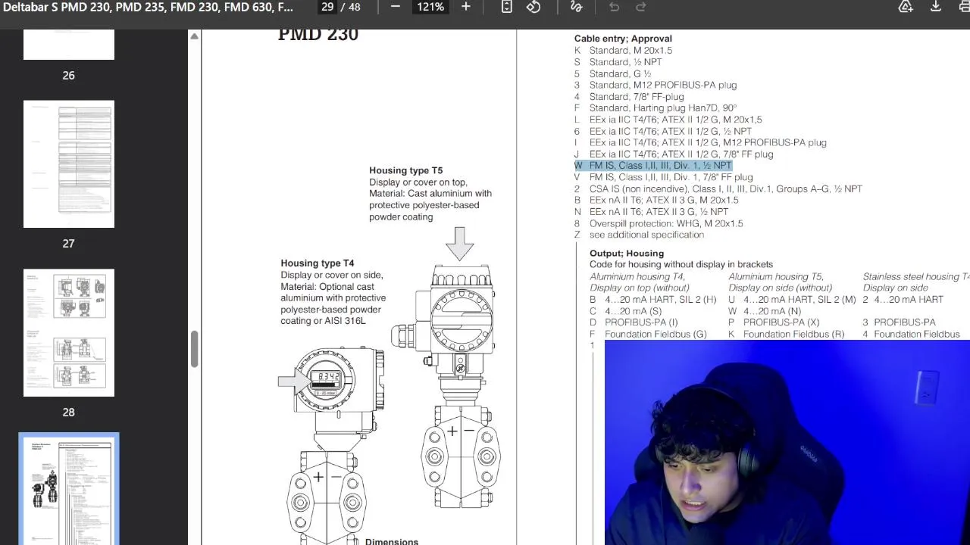Click 'Code for housing without display in brackets'

coord(681,264)
